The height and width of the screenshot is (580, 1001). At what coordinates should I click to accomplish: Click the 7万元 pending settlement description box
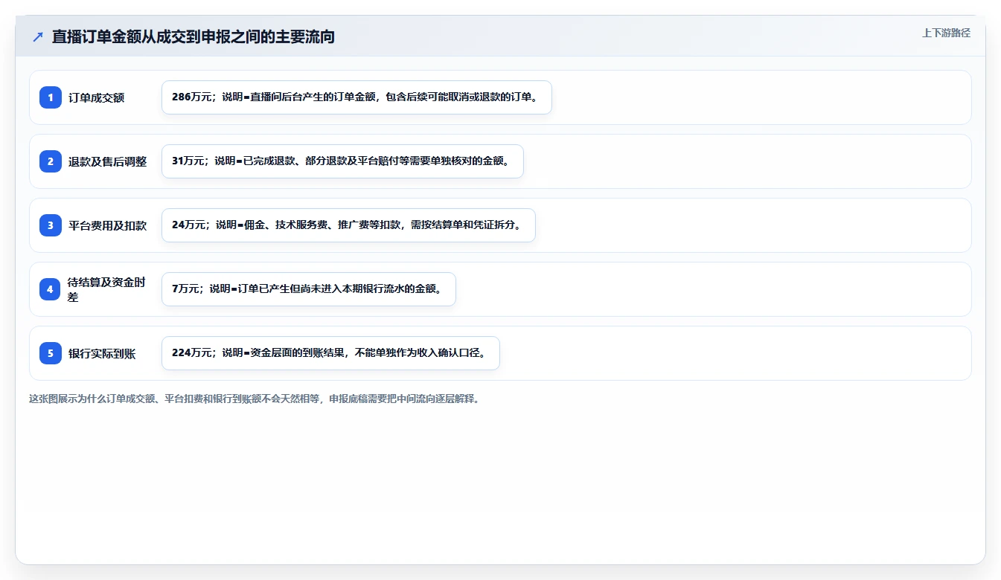point(308,289)
